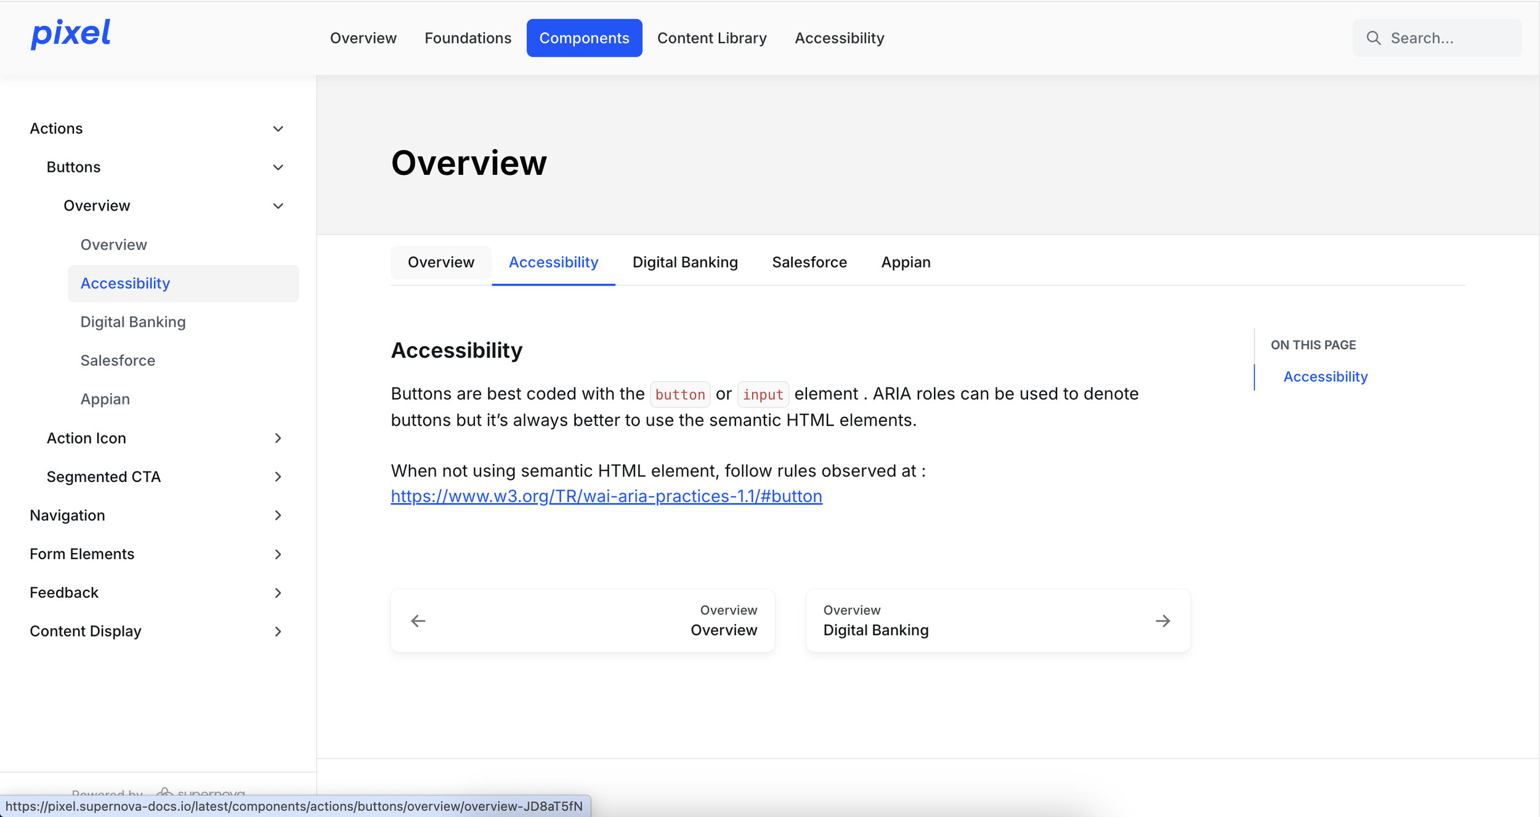Click the pixel logo
The image size is (1540, 817).
click(71, 34)
